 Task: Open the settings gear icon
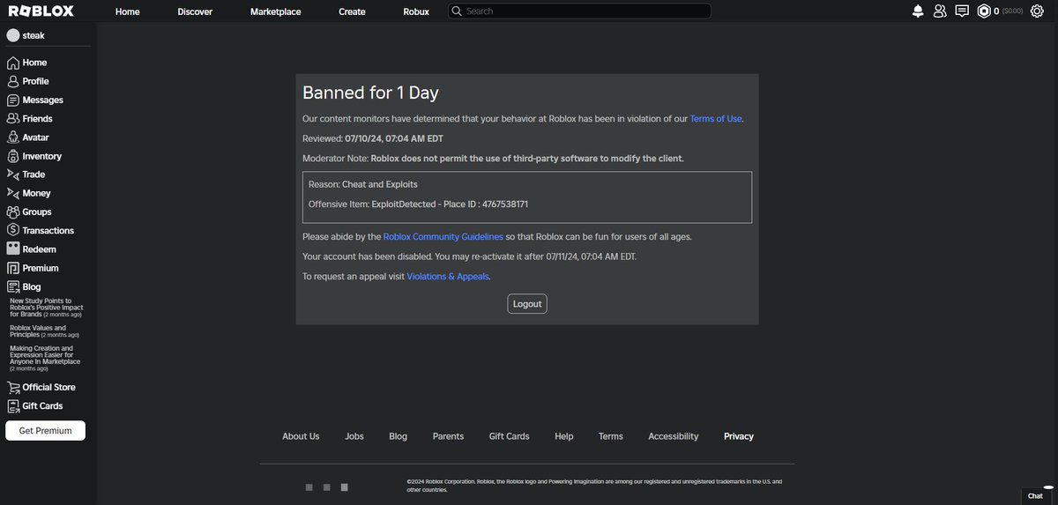[x=1037, y=11]
